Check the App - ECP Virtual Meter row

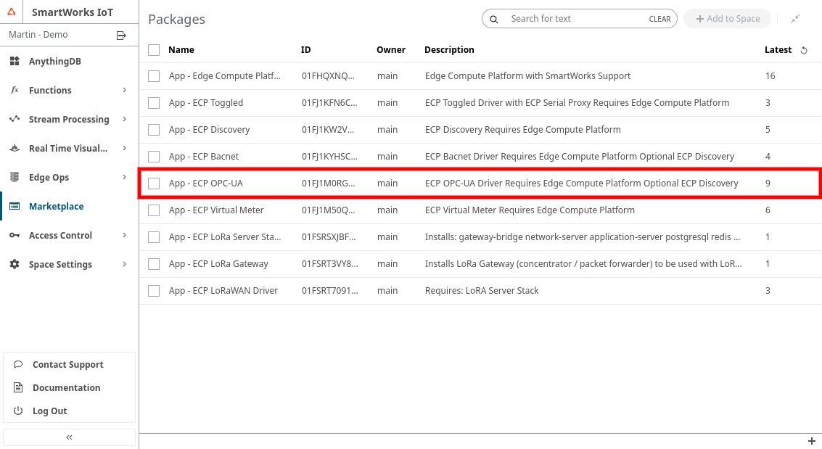[x=154, y=210]
